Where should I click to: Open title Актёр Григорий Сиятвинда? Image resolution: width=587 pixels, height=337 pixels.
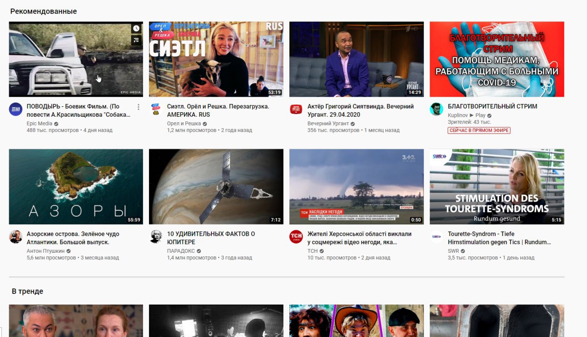point(360,110)
